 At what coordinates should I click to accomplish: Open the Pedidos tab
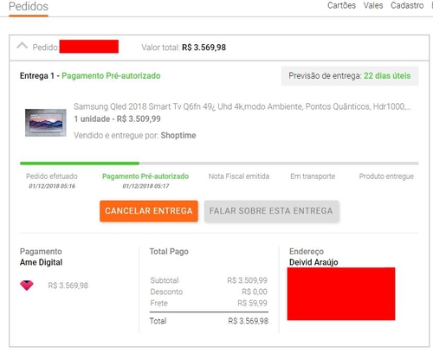[x=29, y=6]
